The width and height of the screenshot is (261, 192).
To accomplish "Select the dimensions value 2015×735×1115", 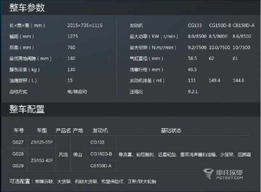I will 85,25.
